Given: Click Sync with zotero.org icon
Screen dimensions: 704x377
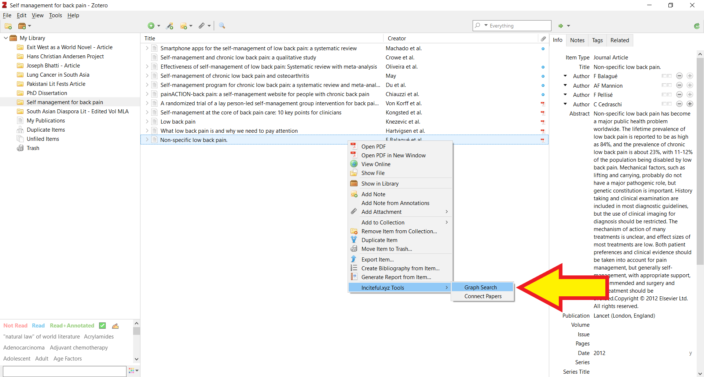Looking at the screenshot, I should pos(697,26).
